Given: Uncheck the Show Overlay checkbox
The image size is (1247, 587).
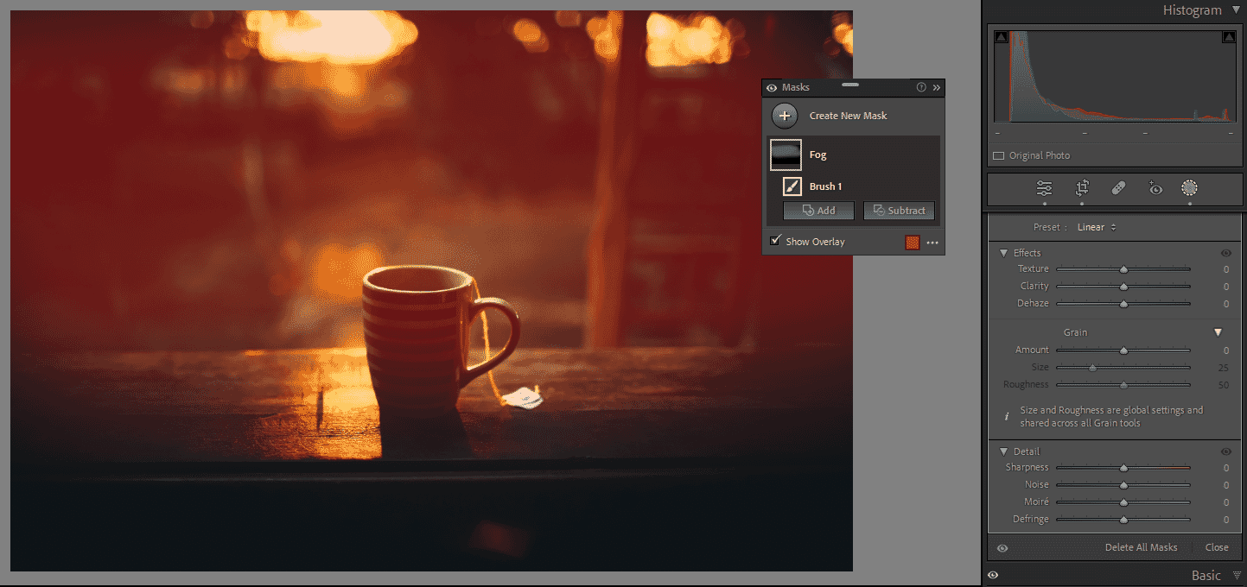Looking at the screenshot, I should click(776, 241).
